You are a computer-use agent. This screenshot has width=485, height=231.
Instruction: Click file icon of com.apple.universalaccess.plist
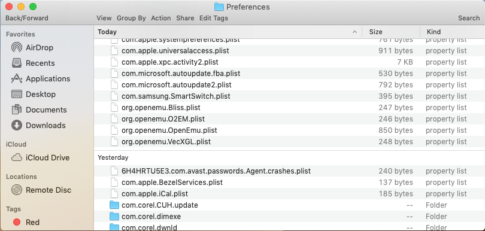(114, 51)
